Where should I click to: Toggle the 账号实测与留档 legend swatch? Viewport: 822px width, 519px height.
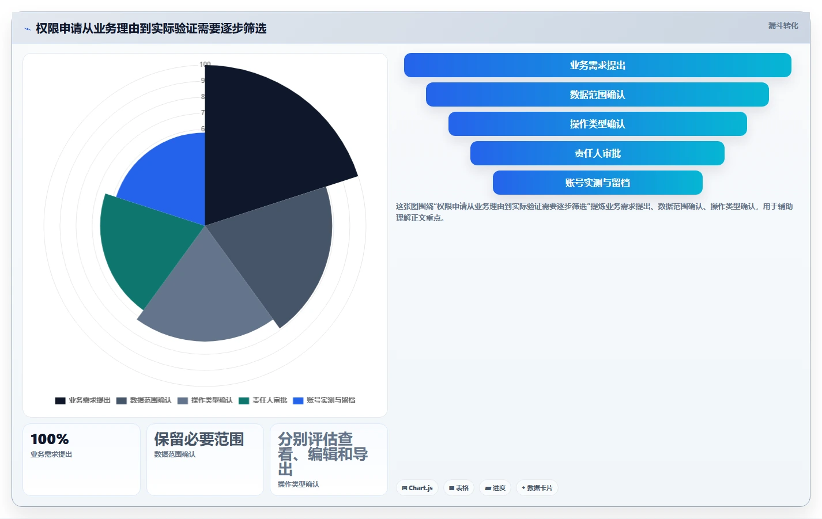(x=298, y=400)
